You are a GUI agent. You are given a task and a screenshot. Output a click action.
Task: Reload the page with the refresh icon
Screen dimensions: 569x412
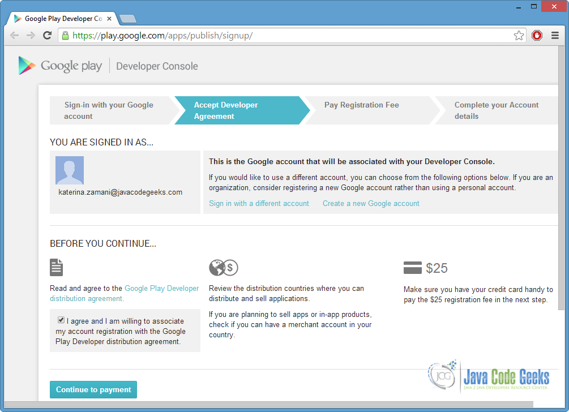point(47,36)
